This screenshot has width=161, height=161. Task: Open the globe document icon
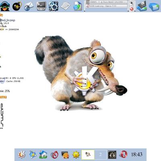click(78, 6)
